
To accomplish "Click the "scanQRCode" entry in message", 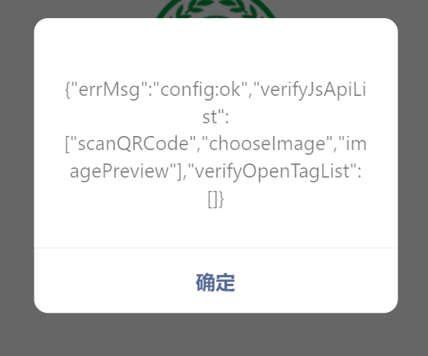I will click(134, 144).
